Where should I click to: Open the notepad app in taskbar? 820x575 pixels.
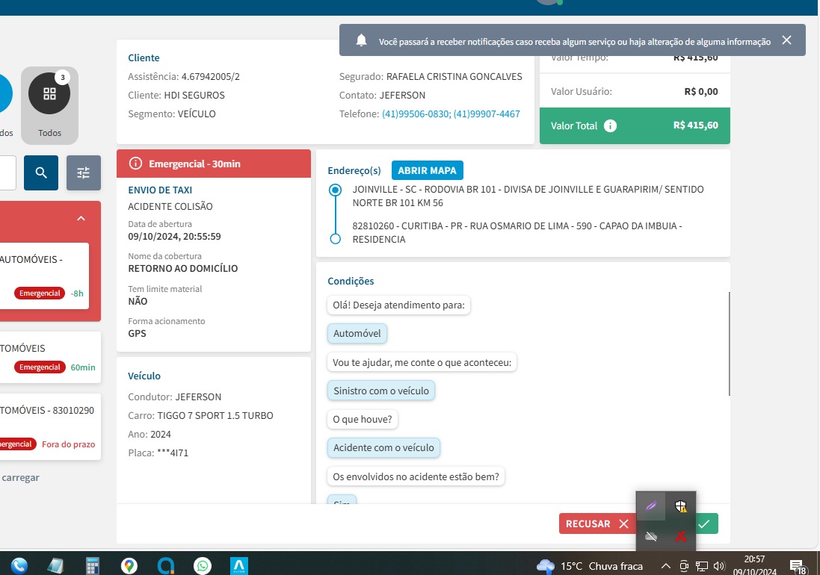[x=55, y=565]
